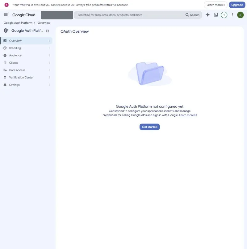
Task: Click the red alert icon in trial banner
Action: (6, 5)
